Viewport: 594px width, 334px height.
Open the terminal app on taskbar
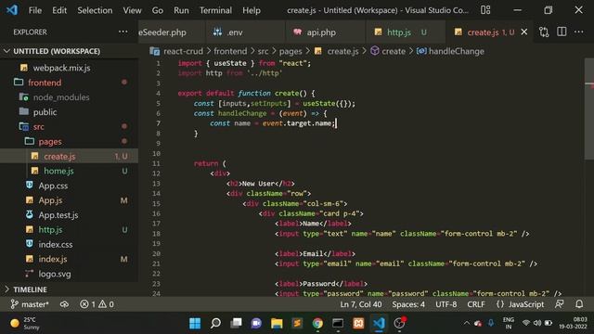(338, 323)
